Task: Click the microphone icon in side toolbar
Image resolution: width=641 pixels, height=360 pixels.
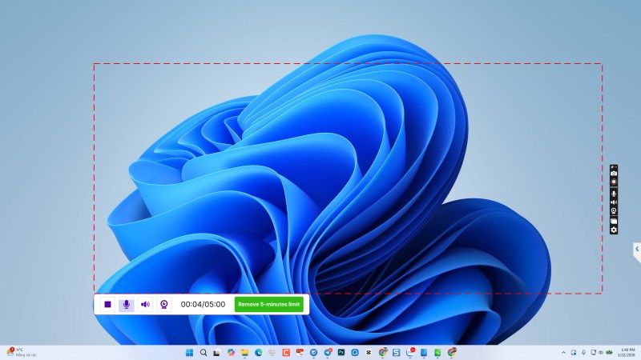Action: pos(614,192)
